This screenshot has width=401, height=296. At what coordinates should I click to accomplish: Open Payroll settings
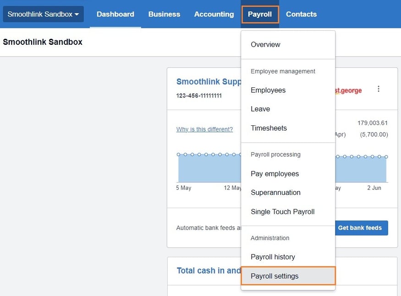click(x=275, y=276)
